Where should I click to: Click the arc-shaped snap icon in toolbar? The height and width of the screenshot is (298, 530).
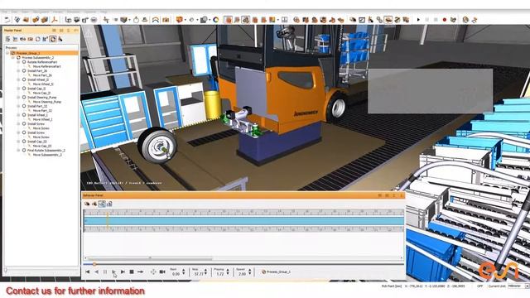155,20
